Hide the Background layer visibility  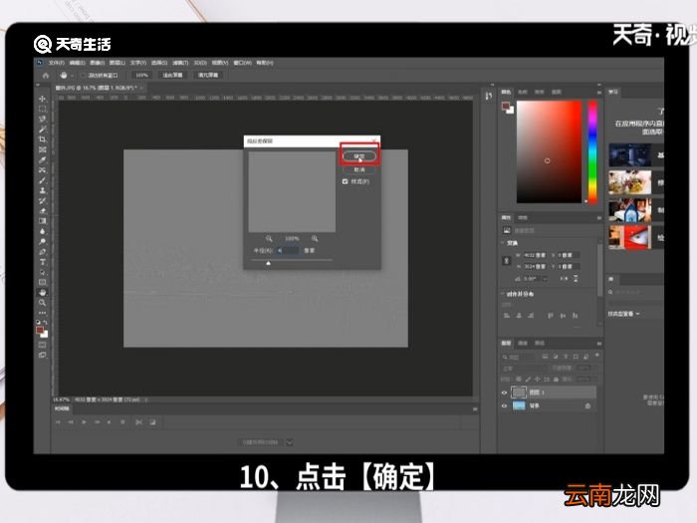point(504,406)
